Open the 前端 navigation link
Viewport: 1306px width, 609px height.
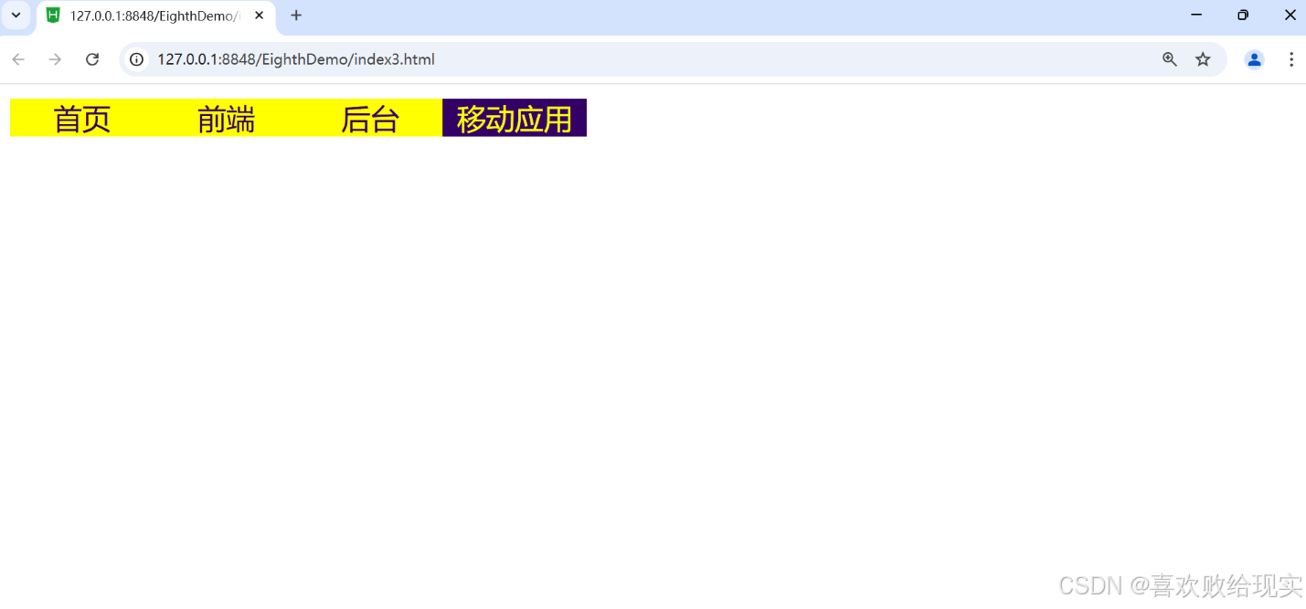point(226,119)
